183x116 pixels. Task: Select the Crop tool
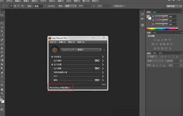click(2, 31)
